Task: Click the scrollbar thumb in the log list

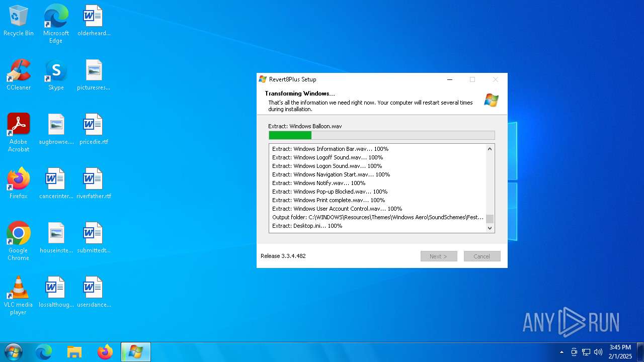Action: (490, 219)
